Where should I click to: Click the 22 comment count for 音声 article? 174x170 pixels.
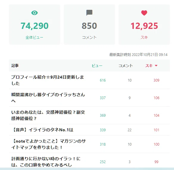[x=130, y=130]
